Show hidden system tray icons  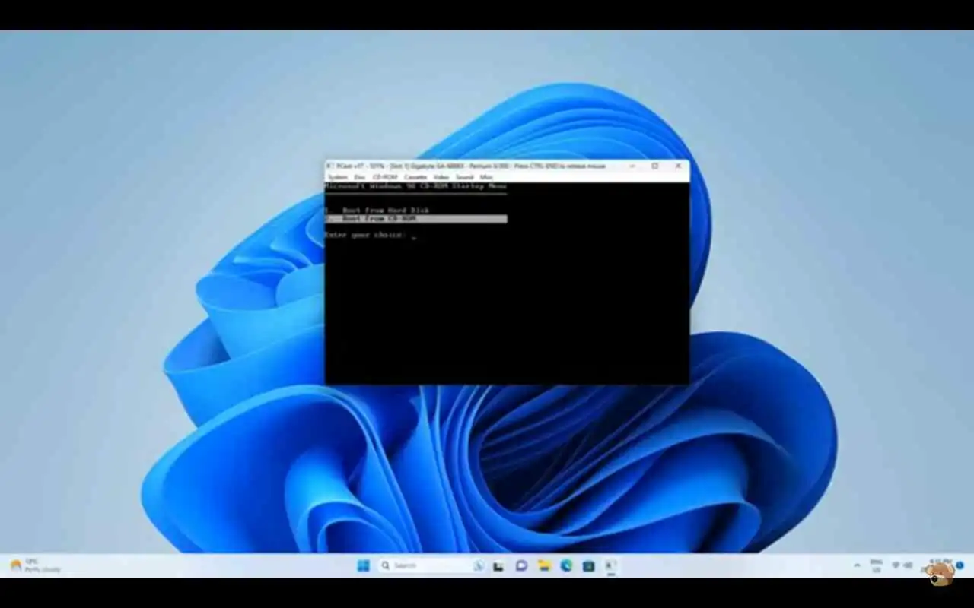pos(858,565)
